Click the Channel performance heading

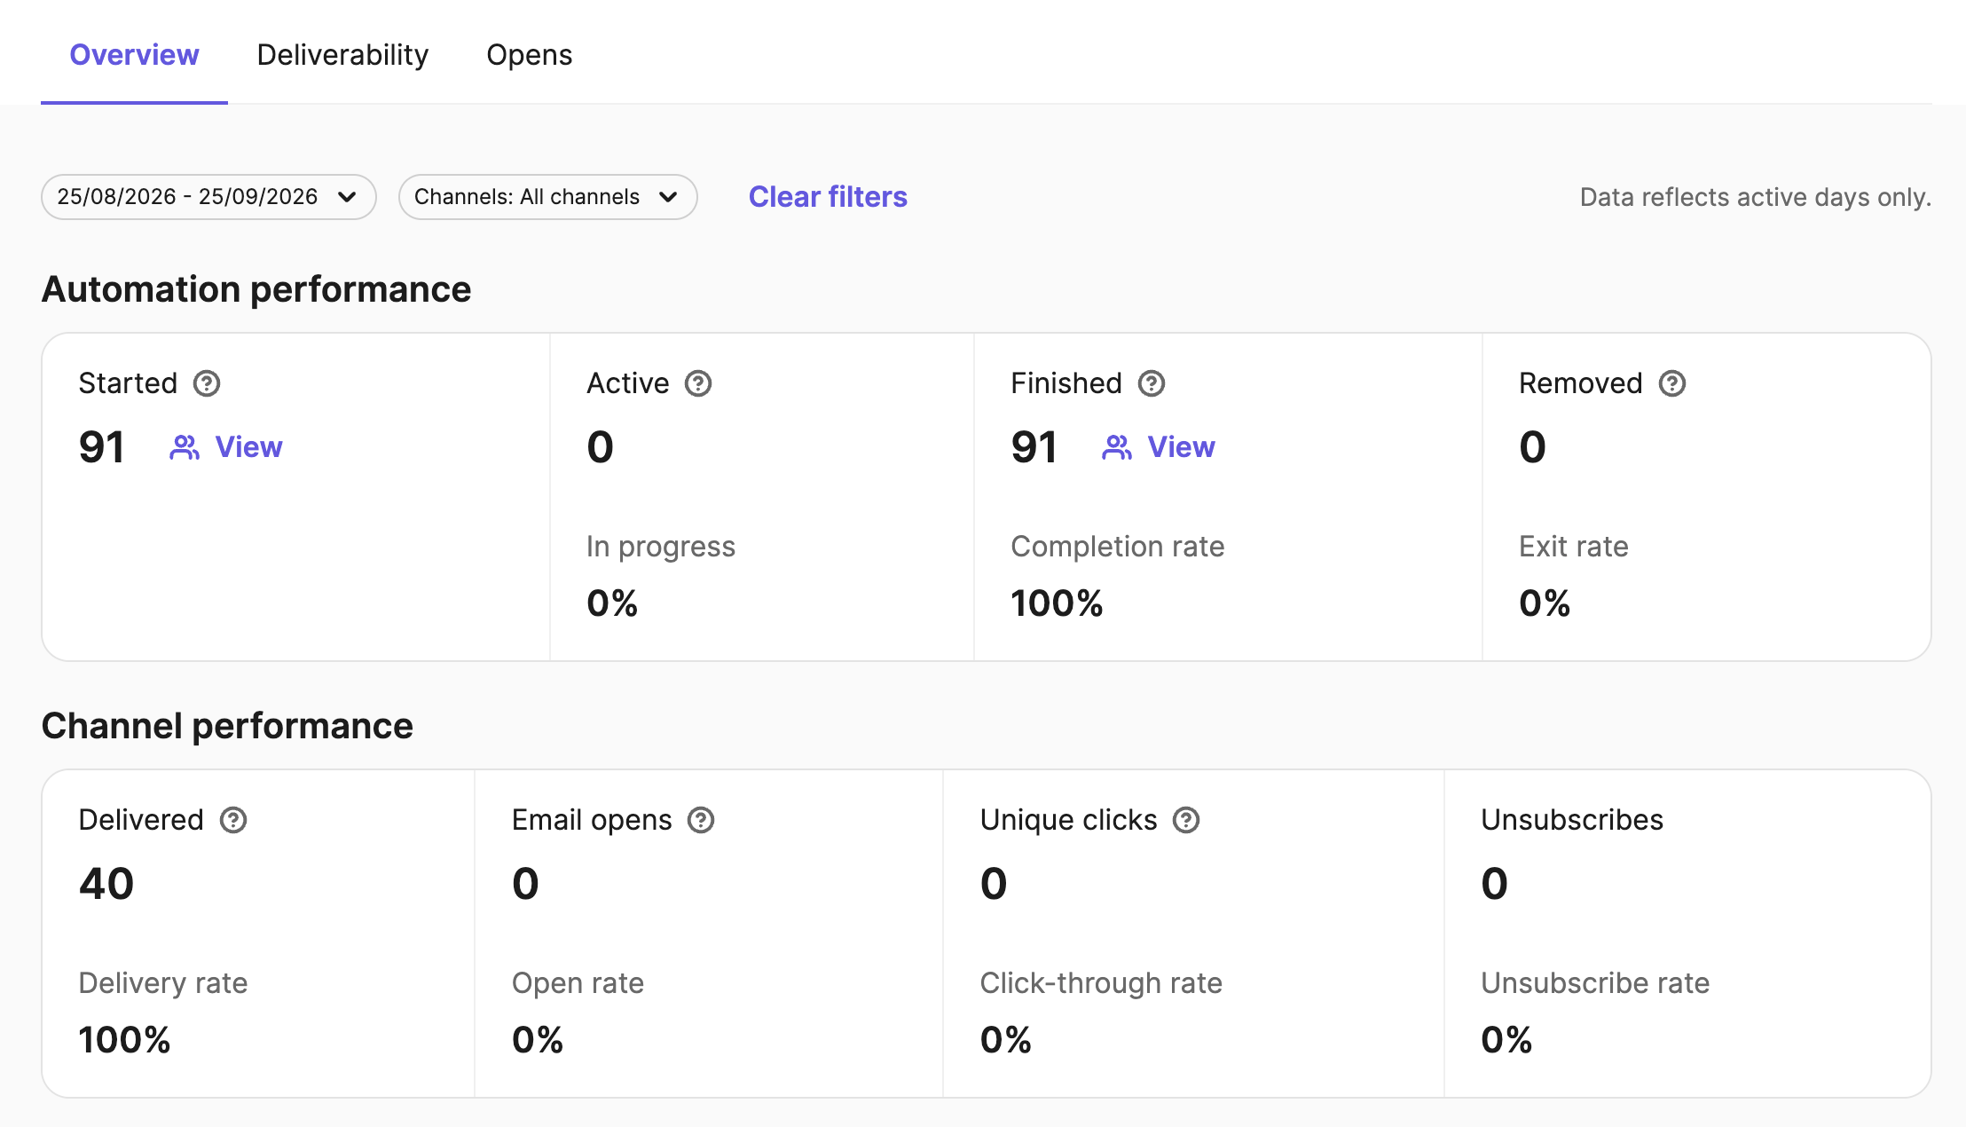[227, 726]
